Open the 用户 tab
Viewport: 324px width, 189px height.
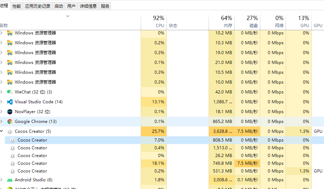71,6
